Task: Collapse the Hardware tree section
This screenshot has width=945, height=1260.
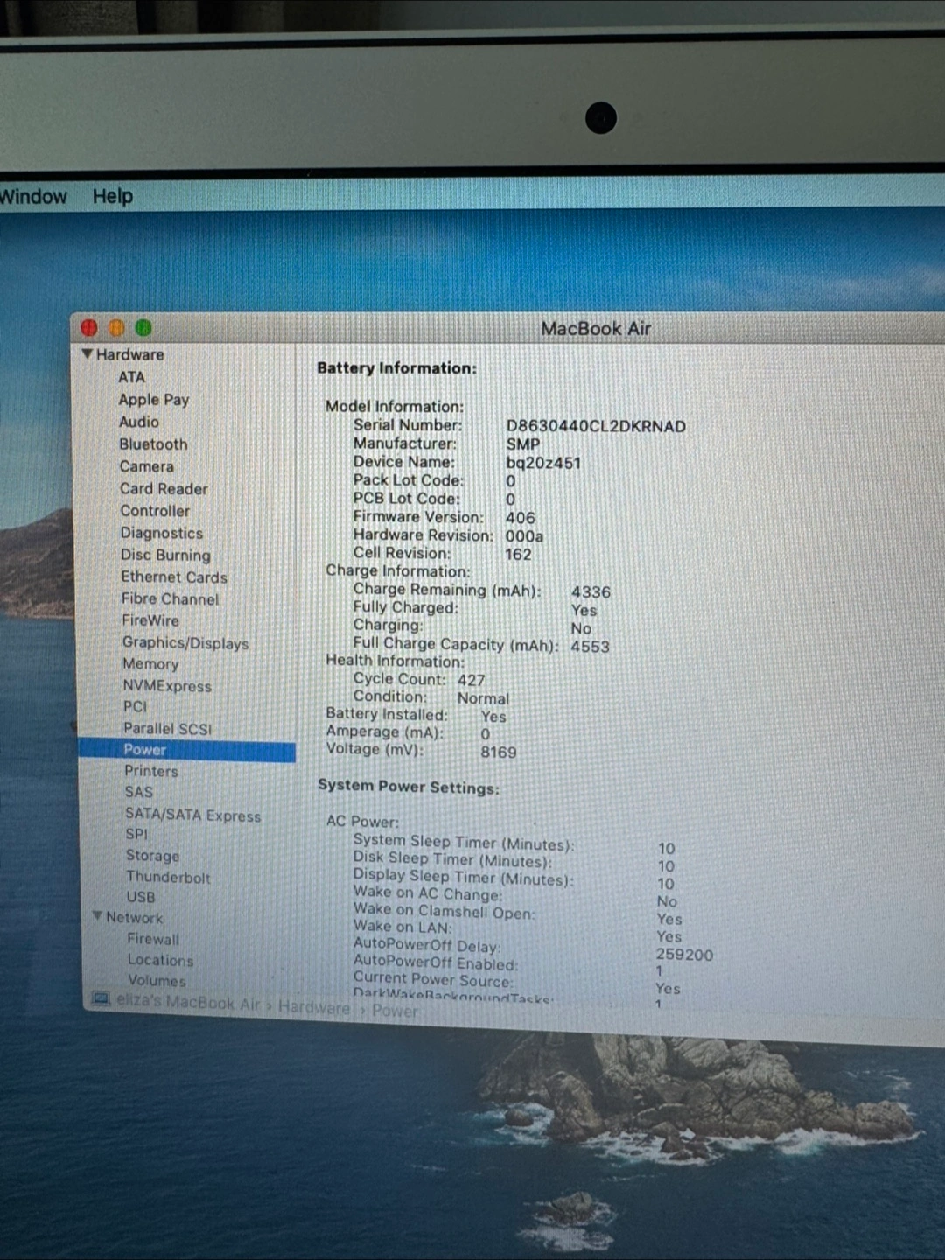Action: pyautogui.click(x=87, y=354)
